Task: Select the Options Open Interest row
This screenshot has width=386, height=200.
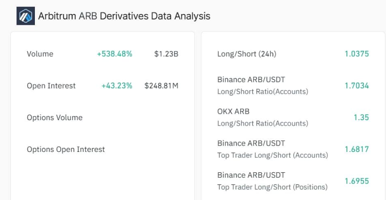Action: click(x=102, y=149)
